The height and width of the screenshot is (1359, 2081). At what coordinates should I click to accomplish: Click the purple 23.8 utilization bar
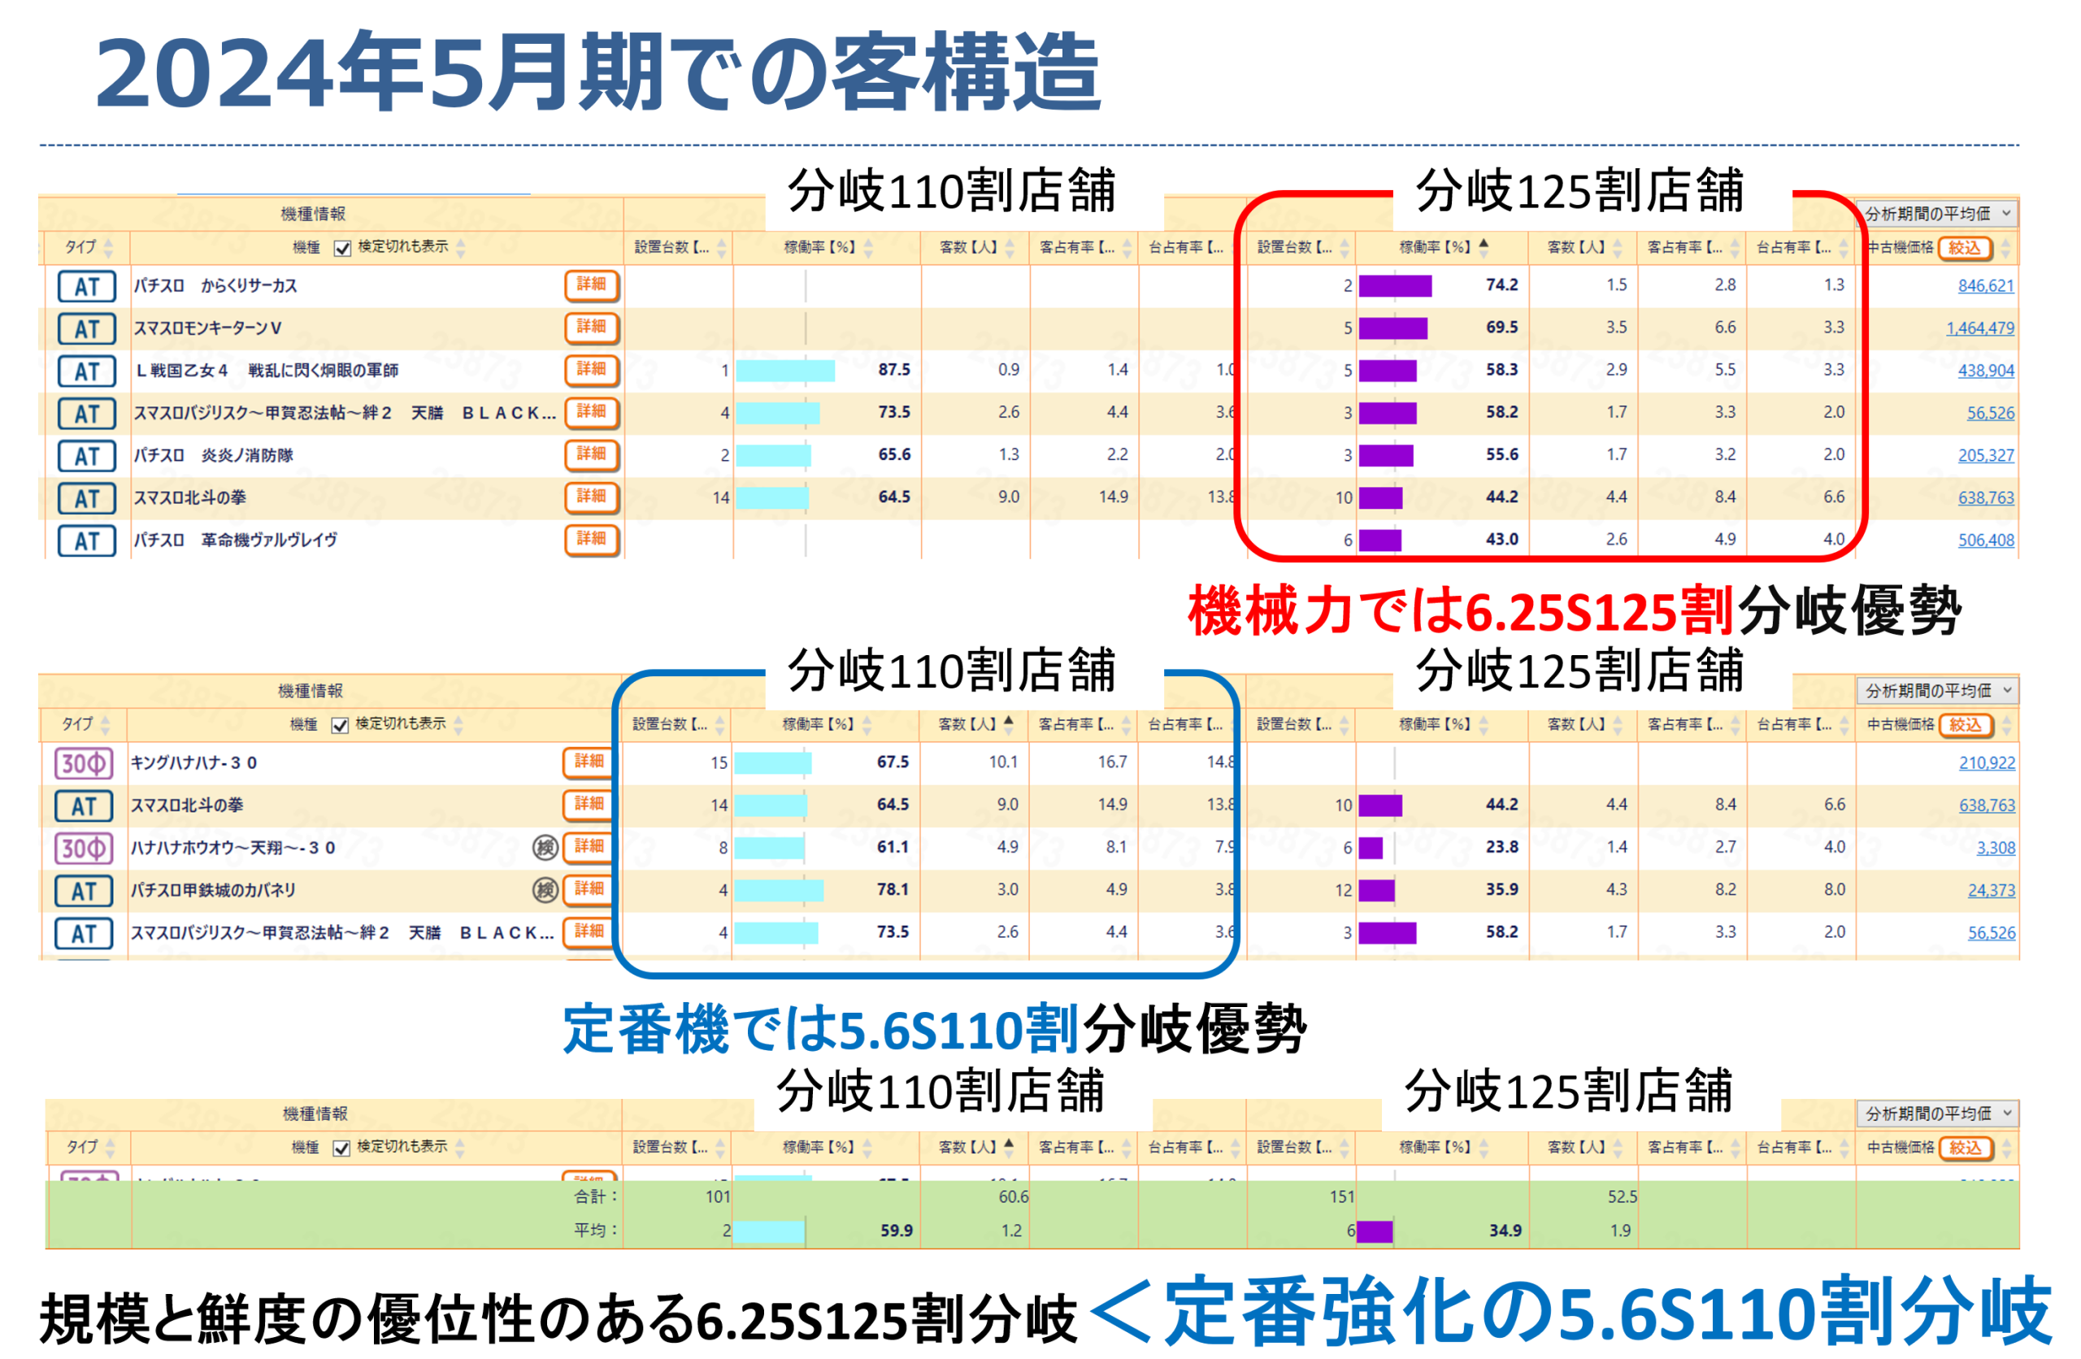[1371, 849]
